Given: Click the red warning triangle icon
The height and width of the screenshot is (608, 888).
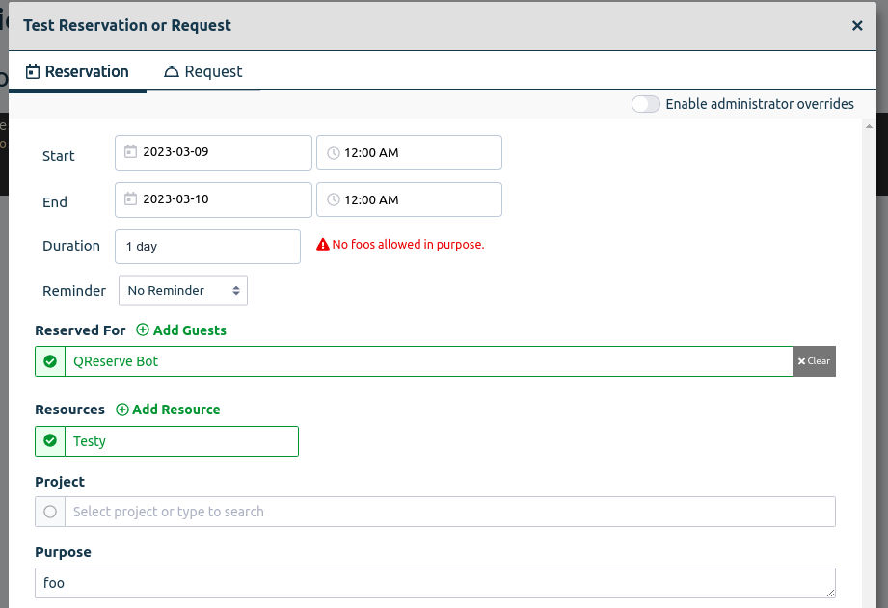Looking at the screenshot, I should click(323, 245).
